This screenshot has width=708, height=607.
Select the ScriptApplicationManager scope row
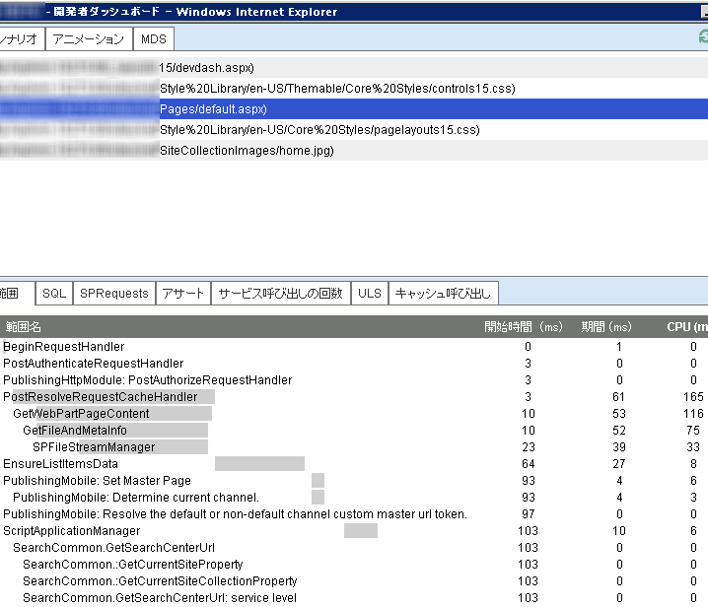point(354,530)
